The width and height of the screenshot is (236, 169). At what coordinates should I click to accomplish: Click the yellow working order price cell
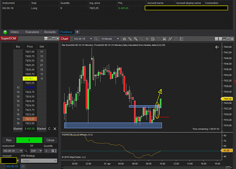point(30,78)
